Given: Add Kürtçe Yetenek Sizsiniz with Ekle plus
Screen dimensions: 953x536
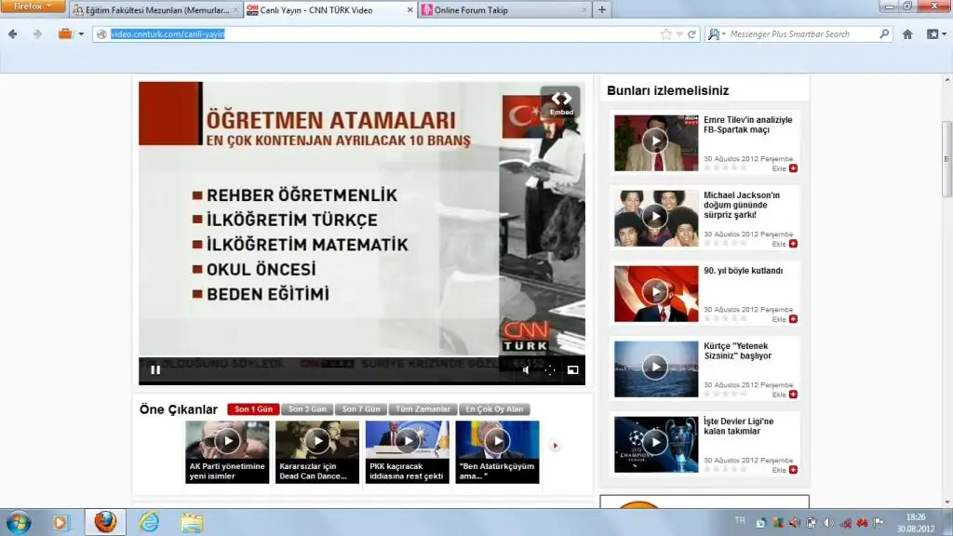Looking at the screenshot, I should click(x=793, y=395).
